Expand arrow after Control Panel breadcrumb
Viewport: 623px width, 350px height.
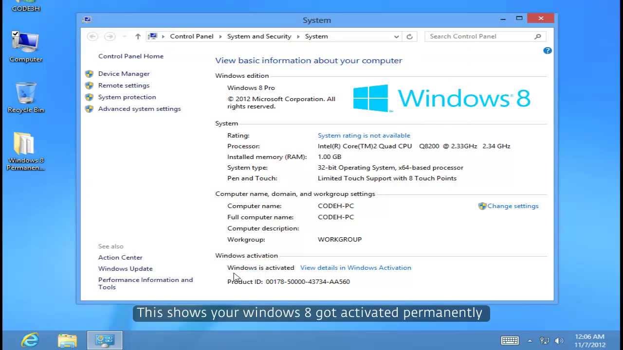tap(220, 36)
